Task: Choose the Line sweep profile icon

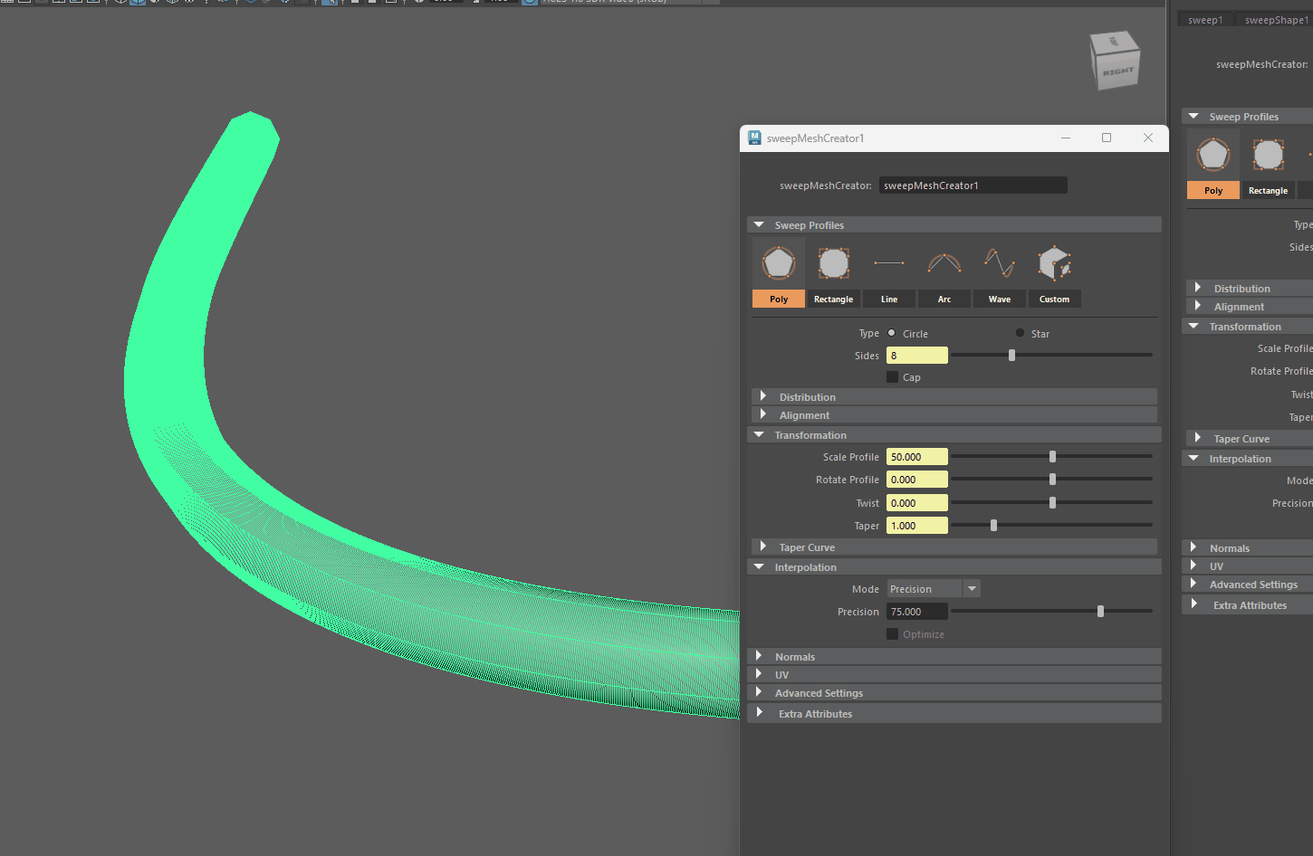Action: click(x=889, y=264)
